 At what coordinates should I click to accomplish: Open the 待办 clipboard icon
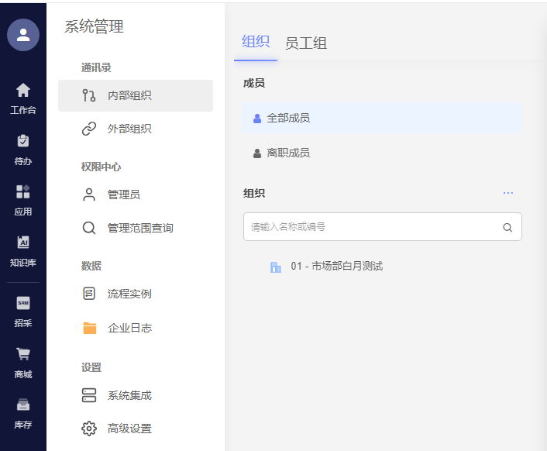23,141
